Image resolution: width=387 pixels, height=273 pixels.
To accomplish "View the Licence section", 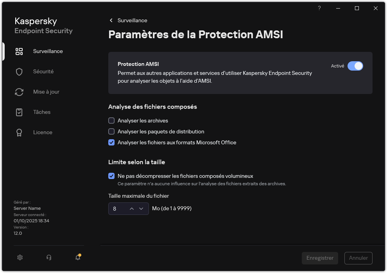I will pyautogui.click(x=43, y=132).
